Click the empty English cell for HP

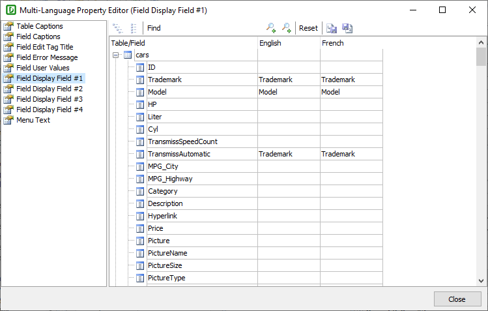(289, 104)
